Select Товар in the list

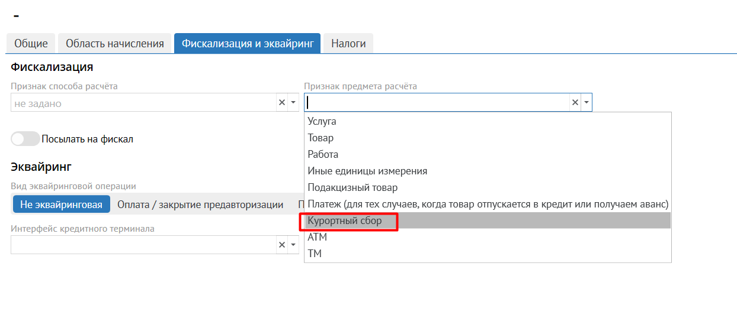321,138
